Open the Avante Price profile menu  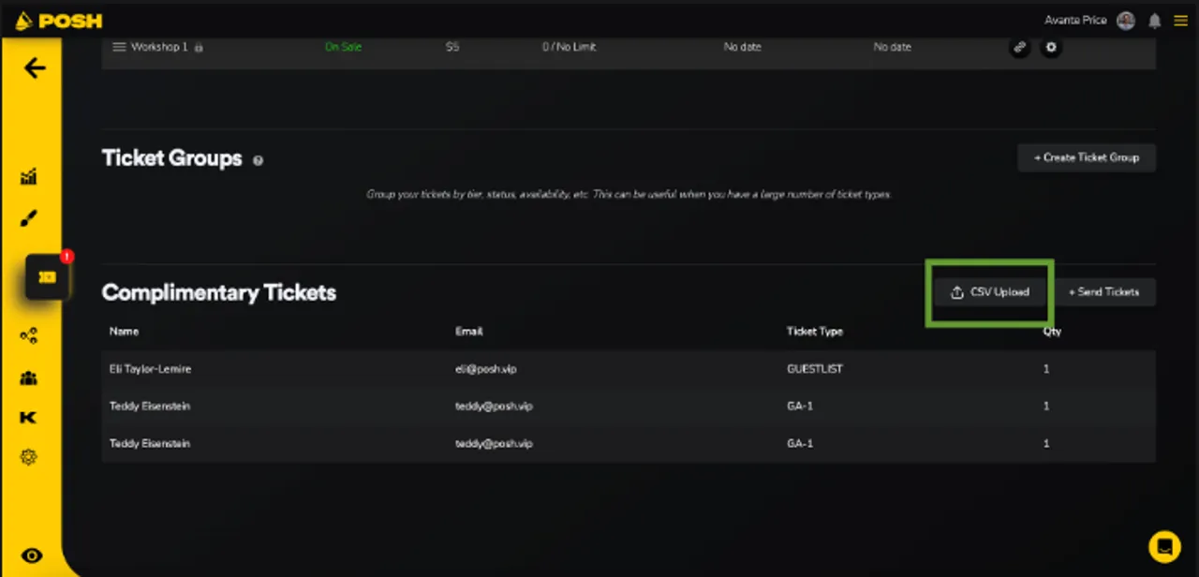(x=1089, y=20)
